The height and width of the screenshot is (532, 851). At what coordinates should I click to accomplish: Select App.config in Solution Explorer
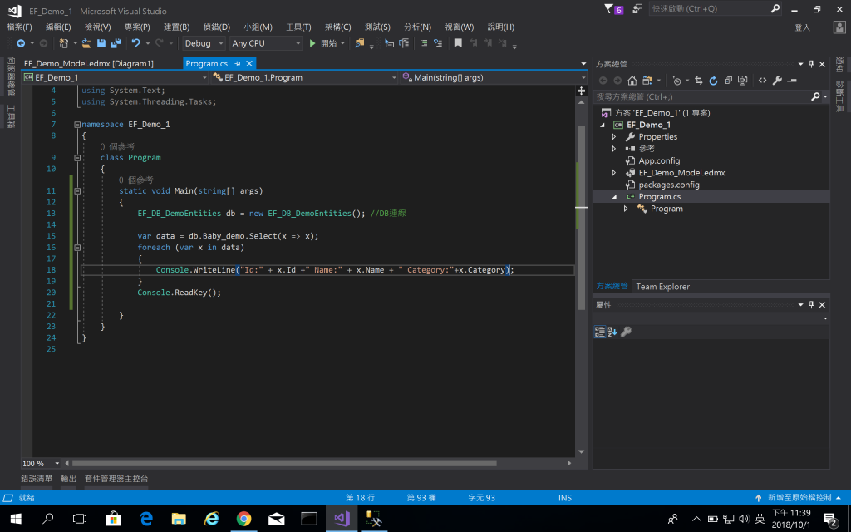click(659, 160)
